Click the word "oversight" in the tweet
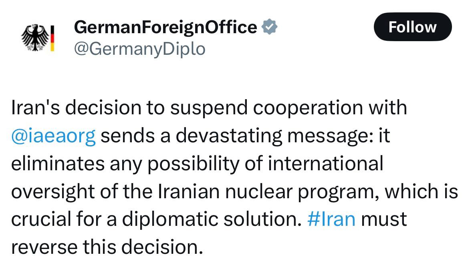462x261 pixels. 53,191
